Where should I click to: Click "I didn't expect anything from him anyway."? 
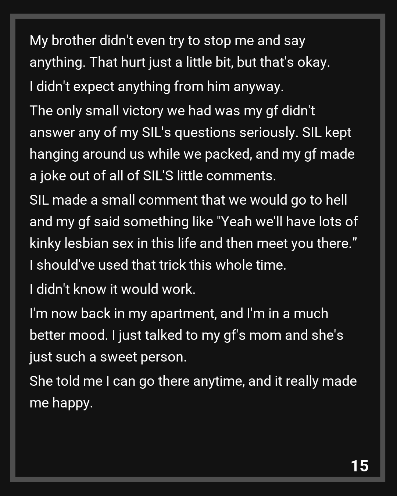(157, 86)
